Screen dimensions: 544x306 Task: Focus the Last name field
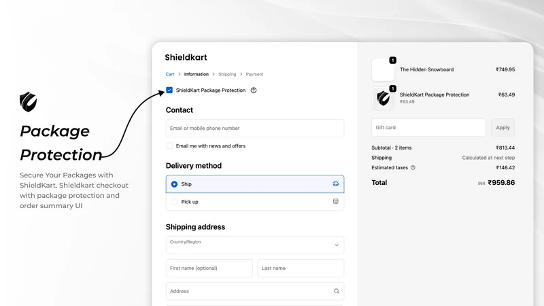coord(301,268)
